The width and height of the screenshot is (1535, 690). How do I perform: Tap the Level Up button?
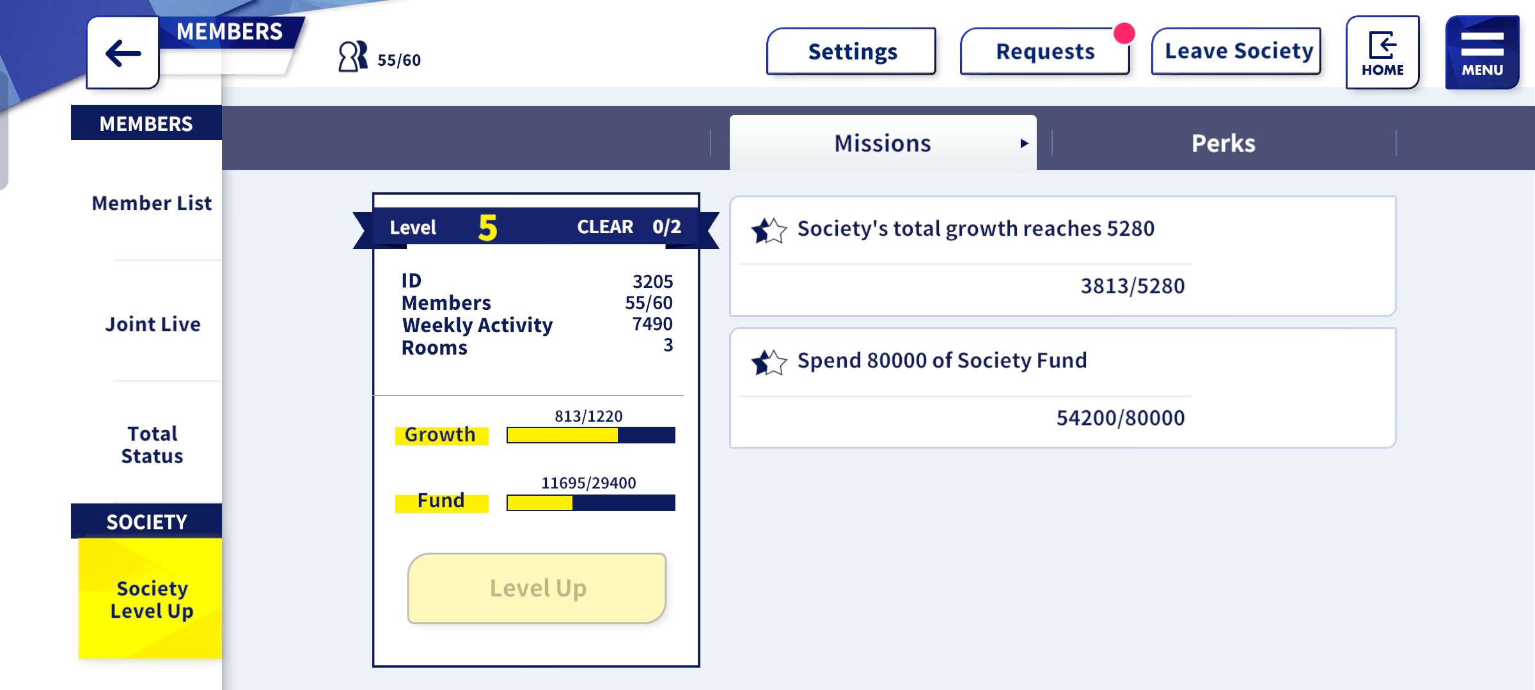click(x=537, y=588)
